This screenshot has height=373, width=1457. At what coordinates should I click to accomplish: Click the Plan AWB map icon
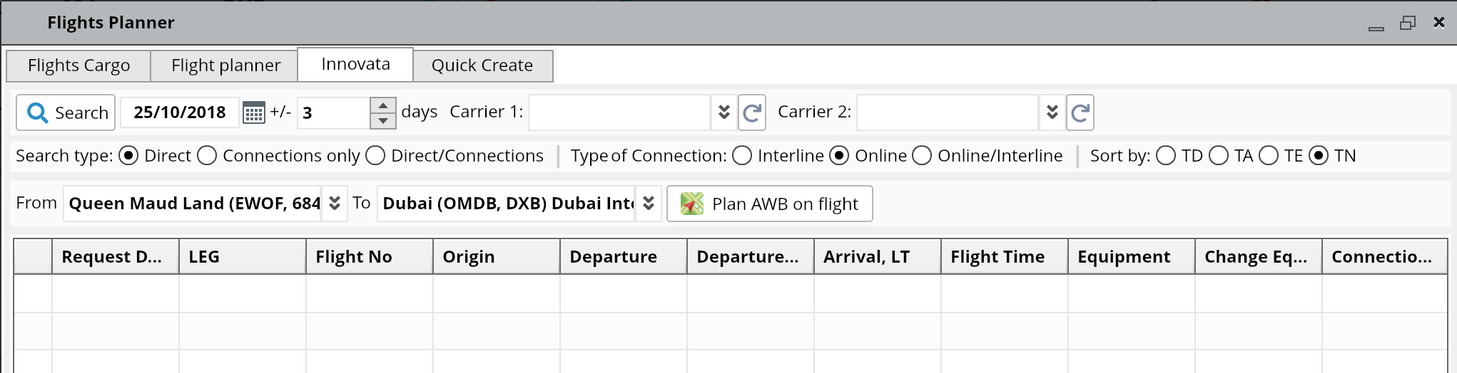pos(691,204)
